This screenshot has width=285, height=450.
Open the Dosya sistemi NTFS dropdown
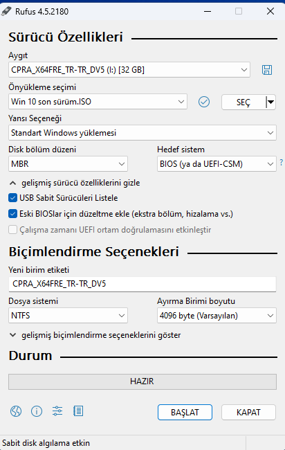pos(68,316)
